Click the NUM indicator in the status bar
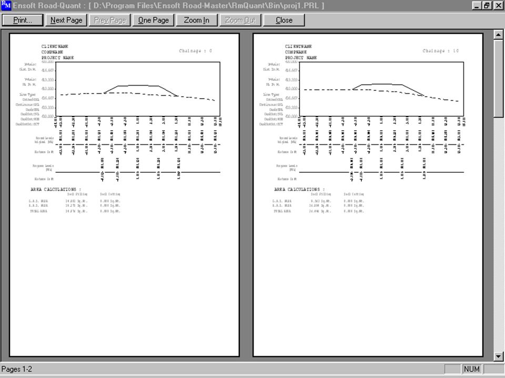Viewport: 505px width, 378px height. click(x=472, y=369)
